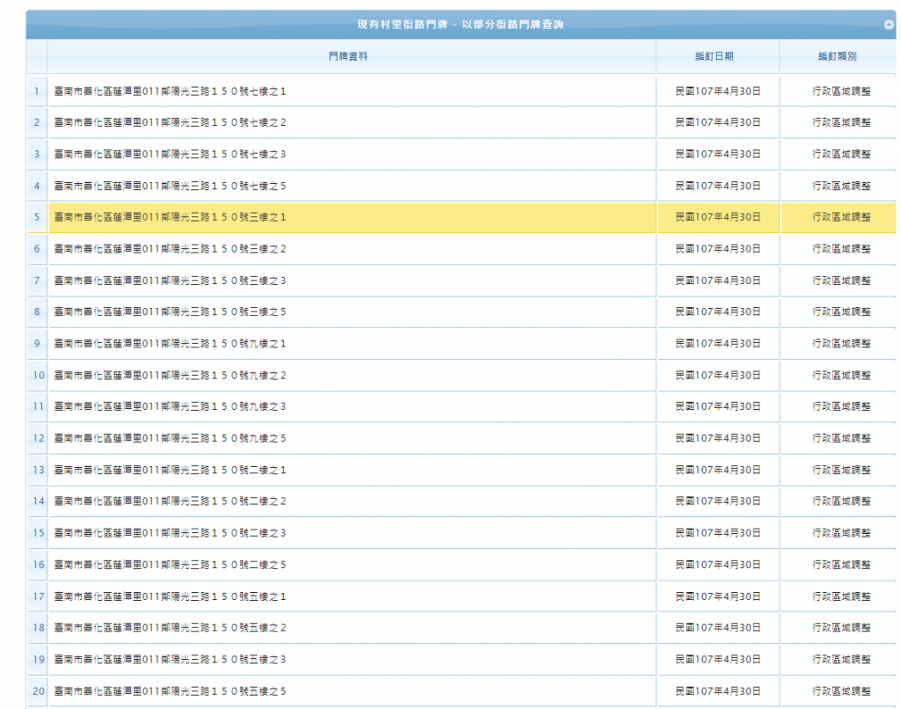The image size is (901, 709).
Task: Click 民國107年4月30日 date in highlighted row 5
Action: tap(718, 217)
